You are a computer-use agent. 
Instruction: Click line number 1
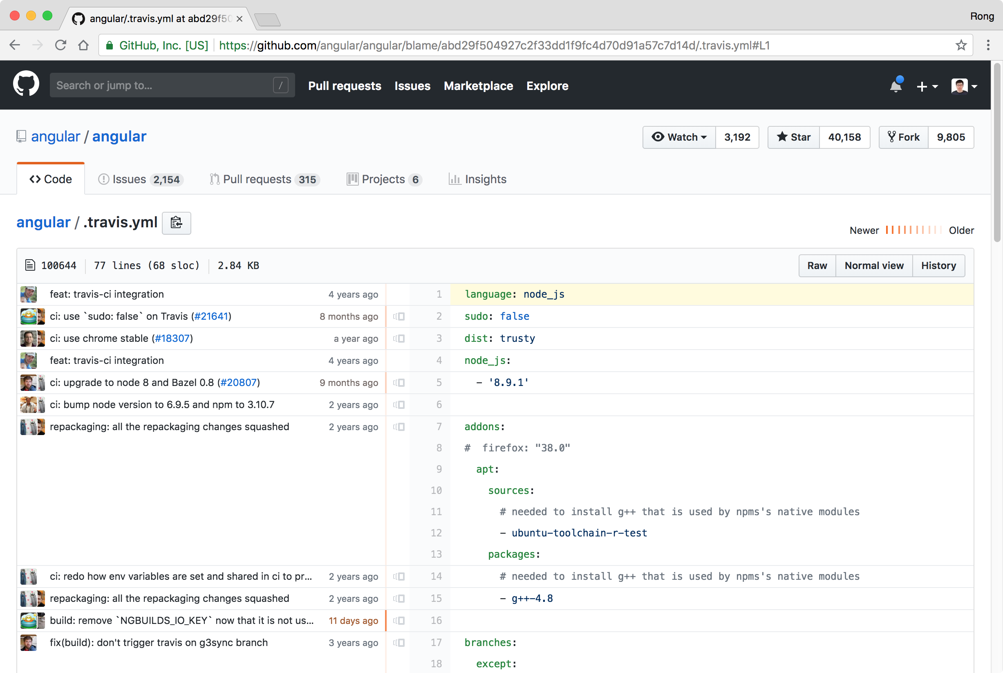pos(439,294)
